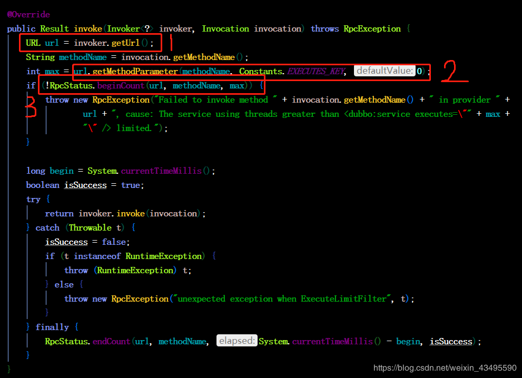Image resolution: width=522 pixels, height=378 pixels.
Task: Click the 'elapsed:' parameter hint
Action: [x=237, y=341]
